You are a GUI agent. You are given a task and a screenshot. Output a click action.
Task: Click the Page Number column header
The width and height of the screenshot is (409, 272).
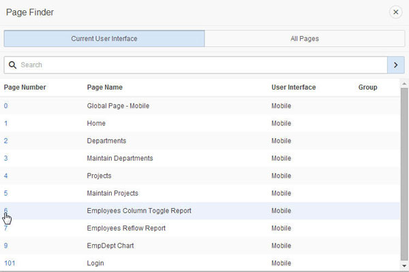(x=25, y=88)
